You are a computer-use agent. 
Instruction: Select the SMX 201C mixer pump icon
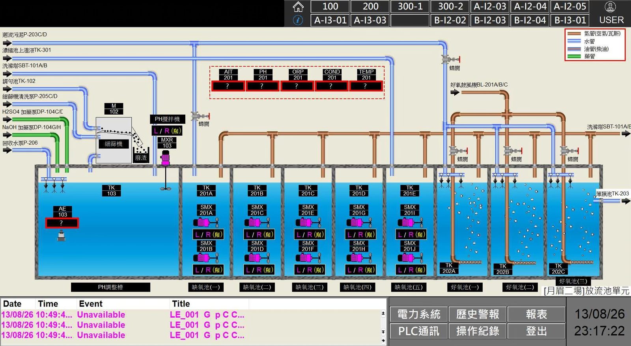click(x=257, y=223)
